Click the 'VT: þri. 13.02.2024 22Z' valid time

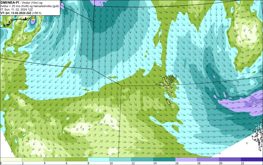click(x=16, y=13)
